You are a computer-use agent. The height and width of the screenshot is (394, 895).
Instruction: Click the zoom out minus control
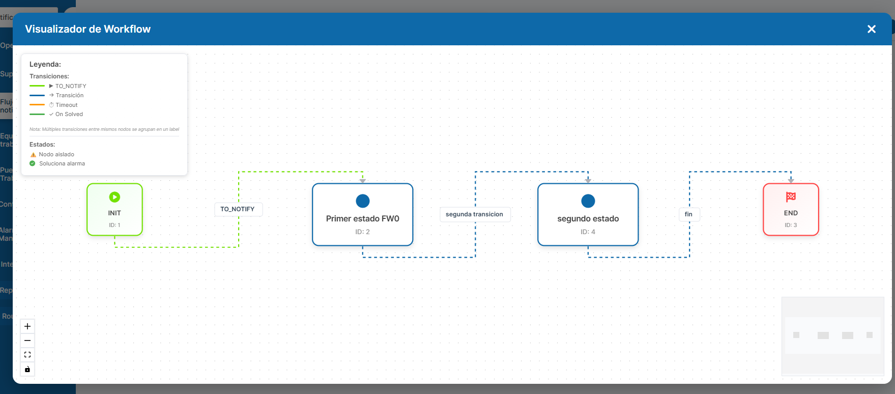pyautogui.click(x=27, y=341)
